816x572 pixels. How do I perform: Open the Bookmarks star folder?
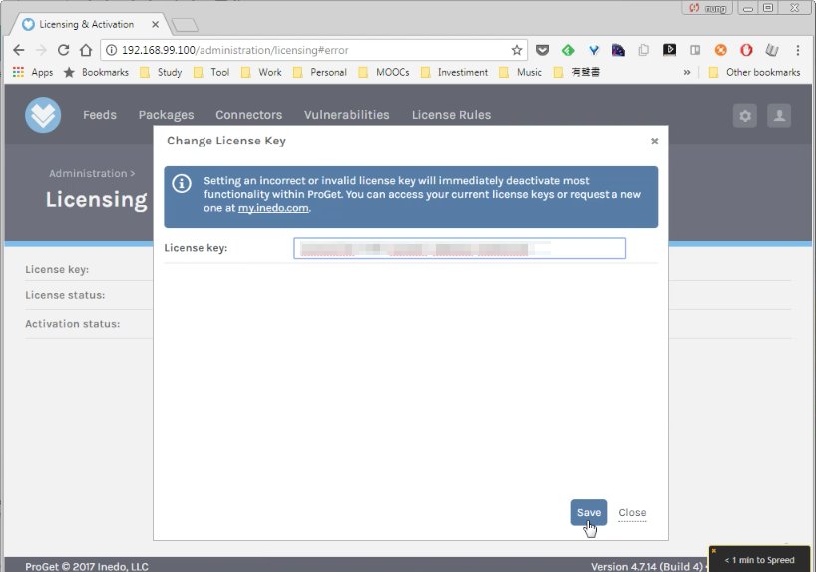pos(96,72)
